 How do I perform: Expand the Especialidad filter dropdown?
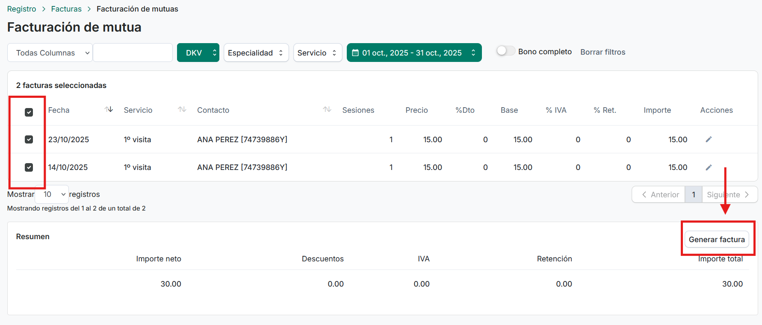point(256,53)
